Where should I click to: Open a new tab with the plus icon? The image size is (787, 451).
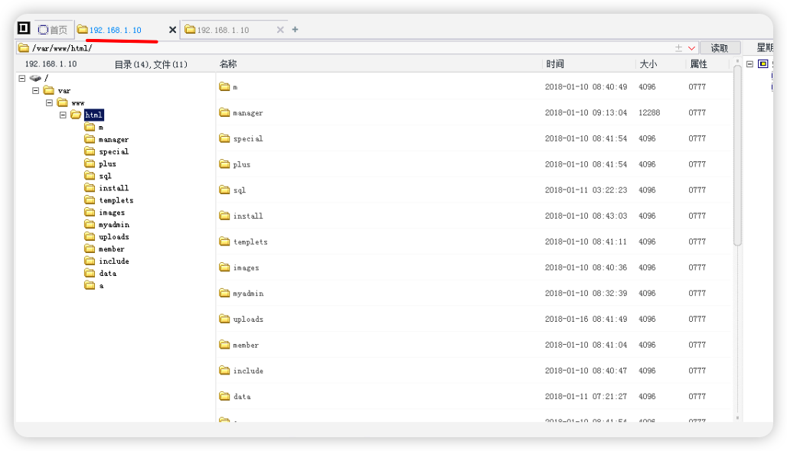click(x=296, y=30)
